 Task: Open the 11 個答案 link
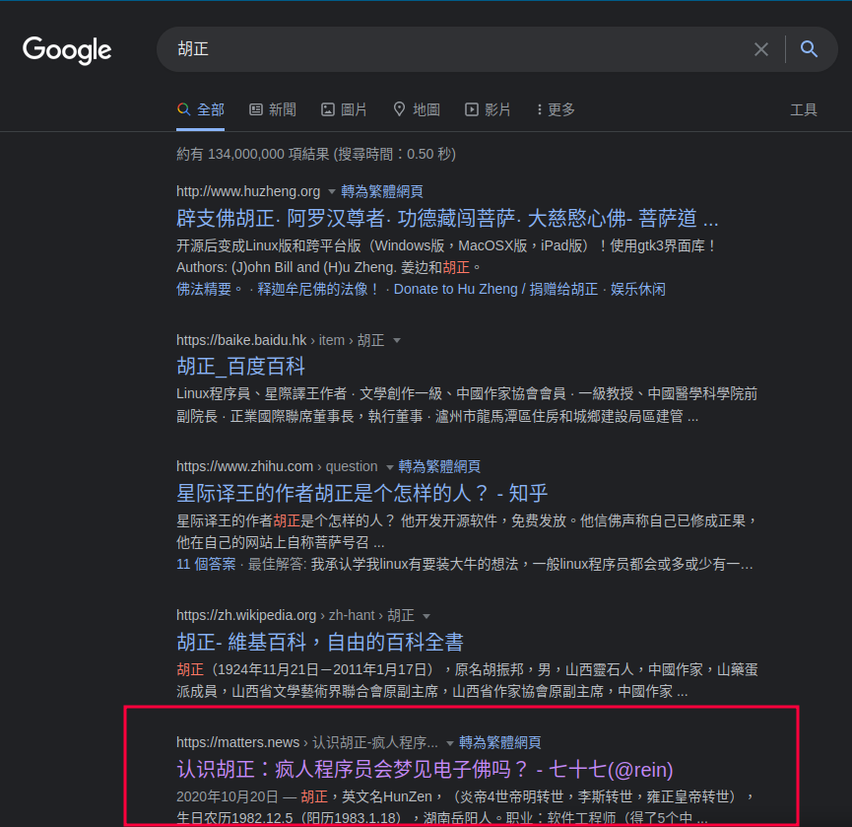(x=206, y=565)
